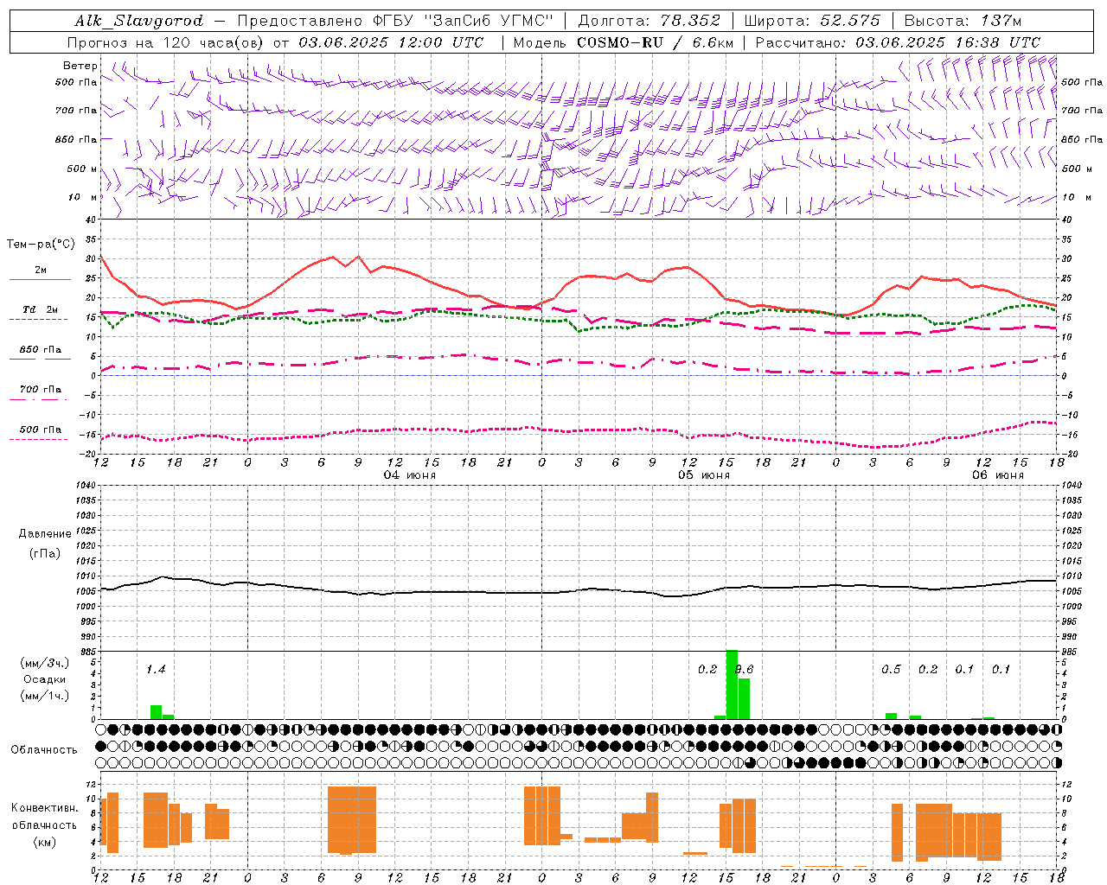The width and height of the screenshot is (1107, 885).
Task: Click the tallest green precipitation bar
Action: [732, 684]
